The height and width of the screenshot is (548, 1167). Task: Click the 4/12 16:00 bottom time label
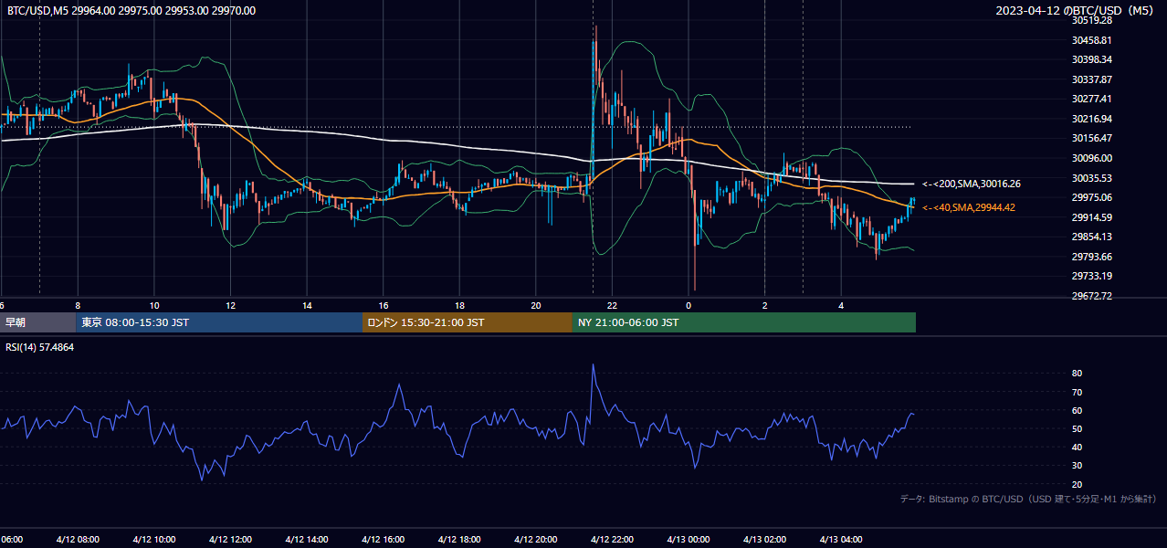pyautogui.click(x=384, y=540)
